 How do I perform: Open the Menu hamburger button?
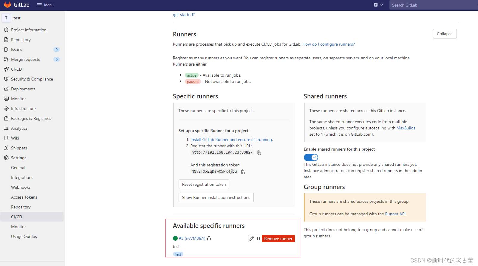pos(45,5)
